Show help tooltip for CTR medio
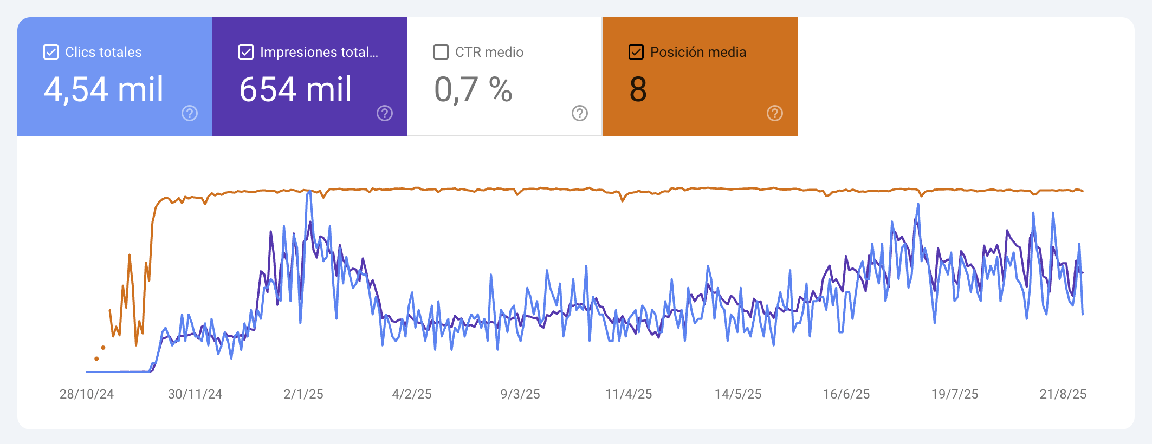This screenshot has height=444, width=1152. tap(580, 113)
